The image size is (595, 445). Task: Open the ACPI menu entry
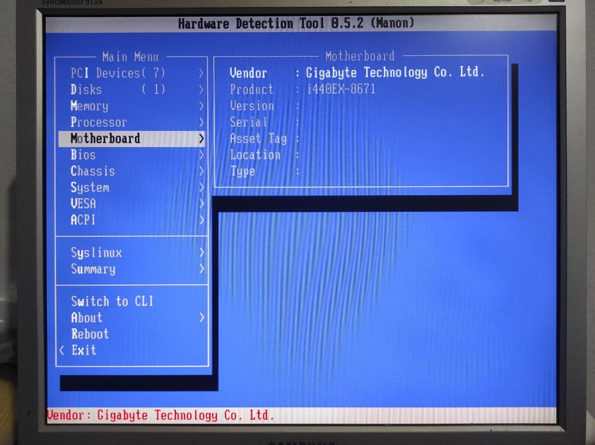(83, 220)
